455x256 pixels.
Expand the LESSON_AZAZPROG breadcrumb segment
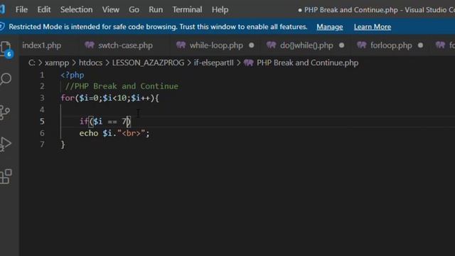(x=148, y=63)
